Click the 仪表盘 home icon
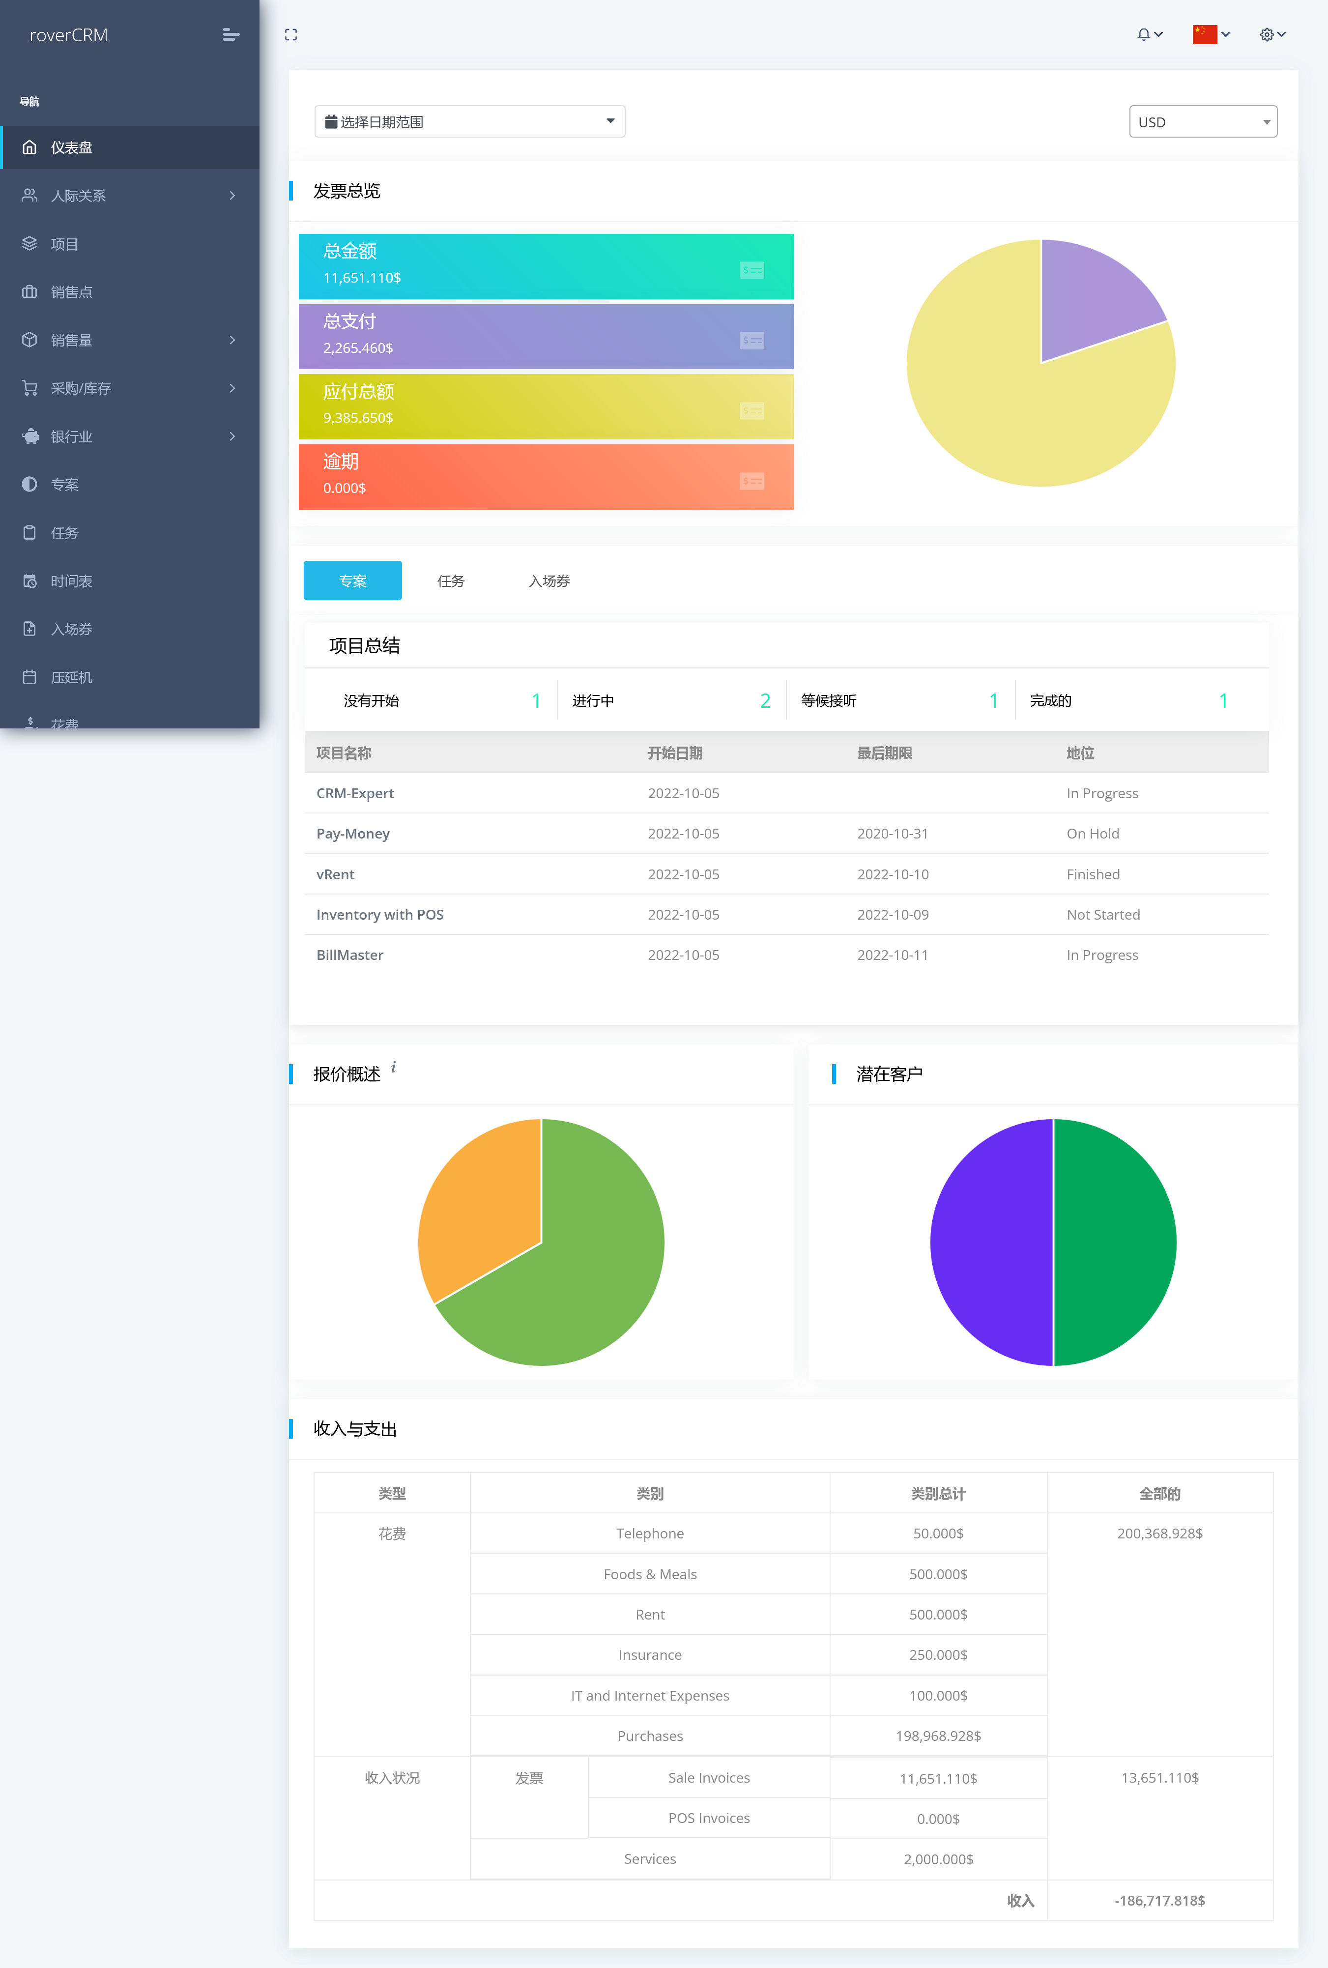This screenshot has height=1968, width=1328. click(x=29, y=147)
